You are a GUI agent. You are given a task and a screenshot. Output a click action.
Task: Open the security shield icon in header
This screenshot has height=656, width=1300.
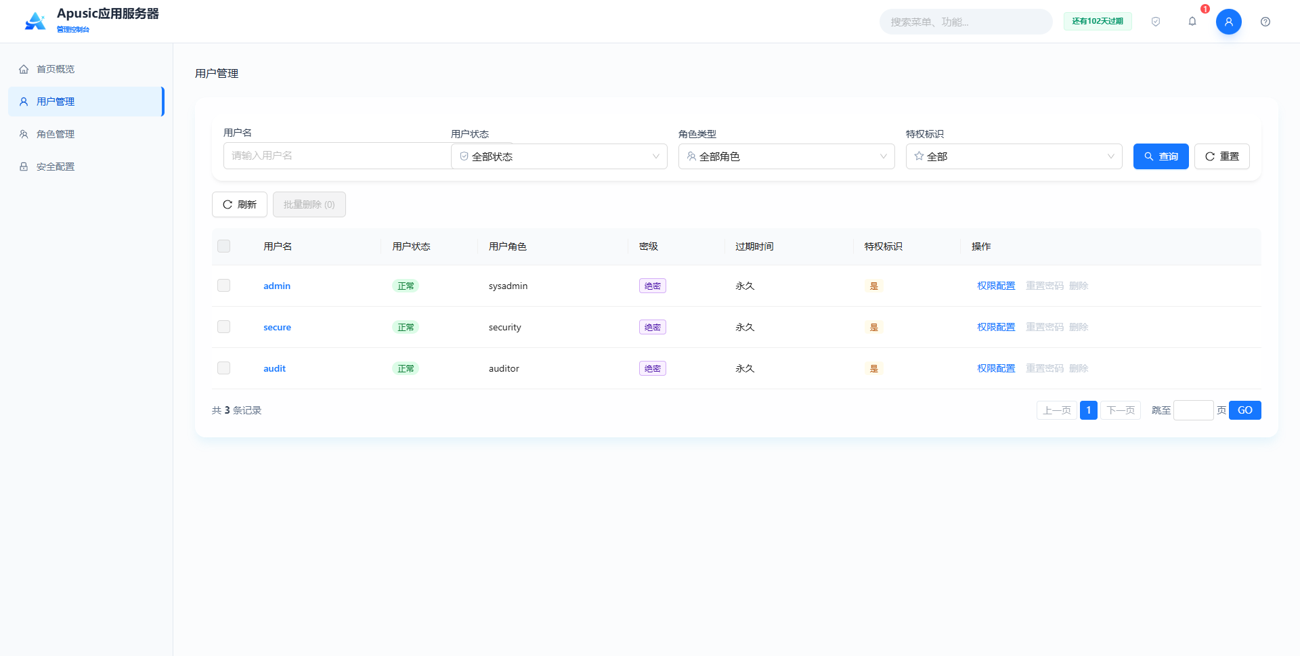(1156, 22)
